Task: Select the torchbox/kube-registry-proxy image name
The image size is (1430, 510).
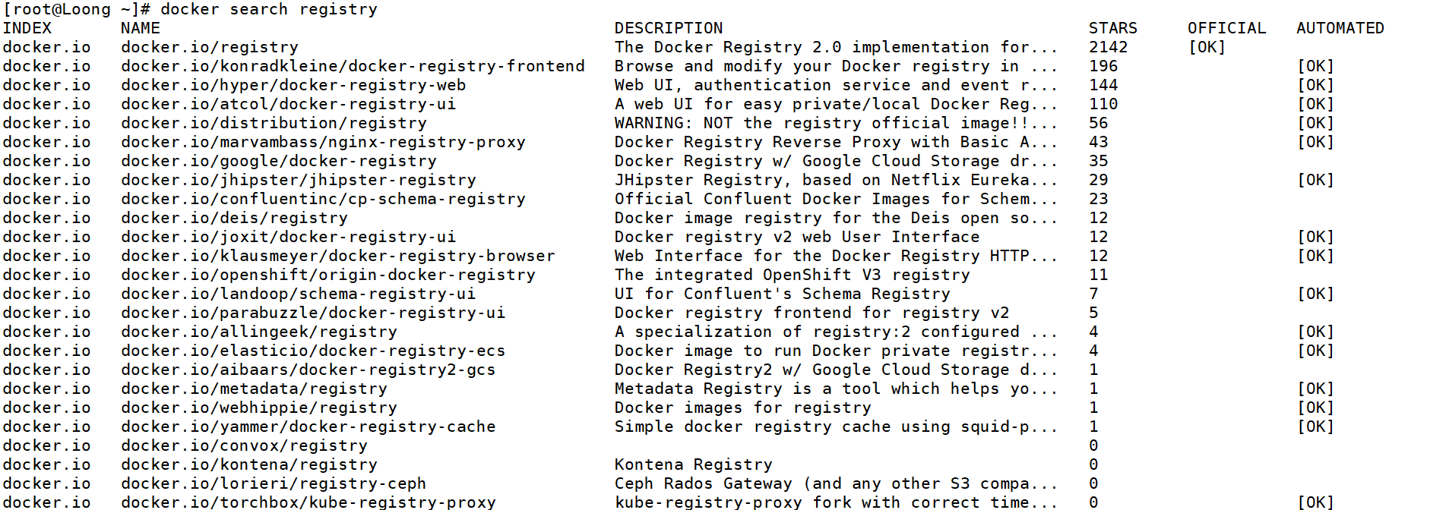Action: pyautogui.click(x=308, y=502)
